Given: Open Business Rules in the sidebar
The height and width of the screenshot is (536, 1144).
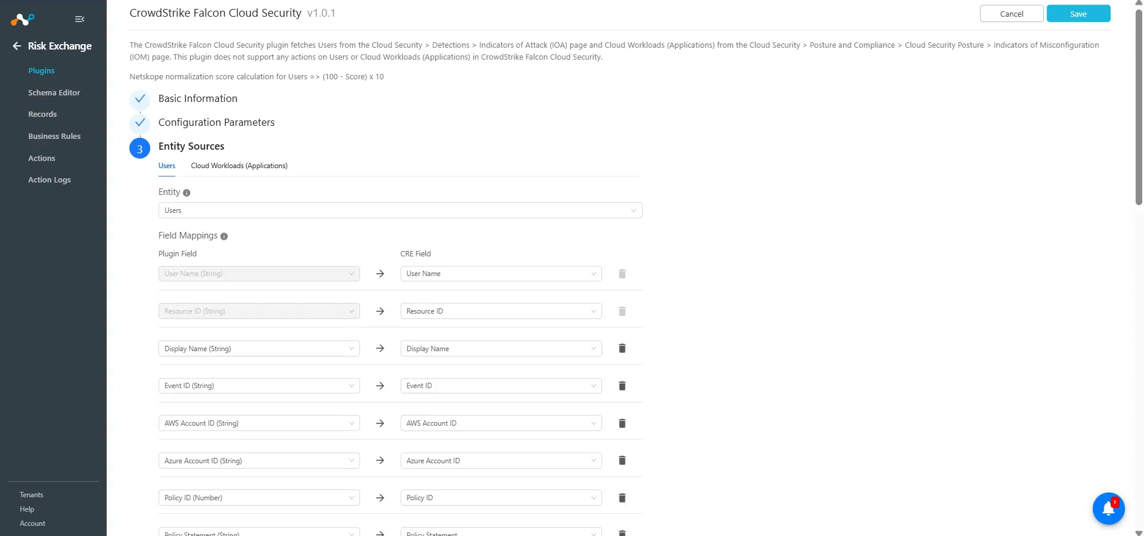Looking at the screenshot, I should pyautogui.click(x=54, y=136).
